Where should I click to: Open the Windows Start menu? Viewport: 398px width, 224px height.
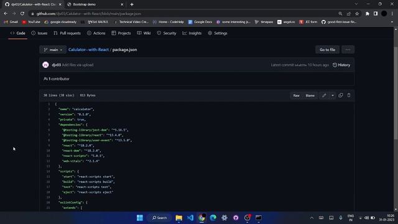click(139, 218)
